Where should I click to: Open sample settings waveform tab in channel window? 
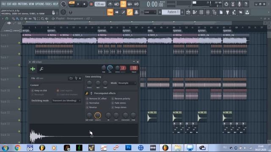(33, 69)
